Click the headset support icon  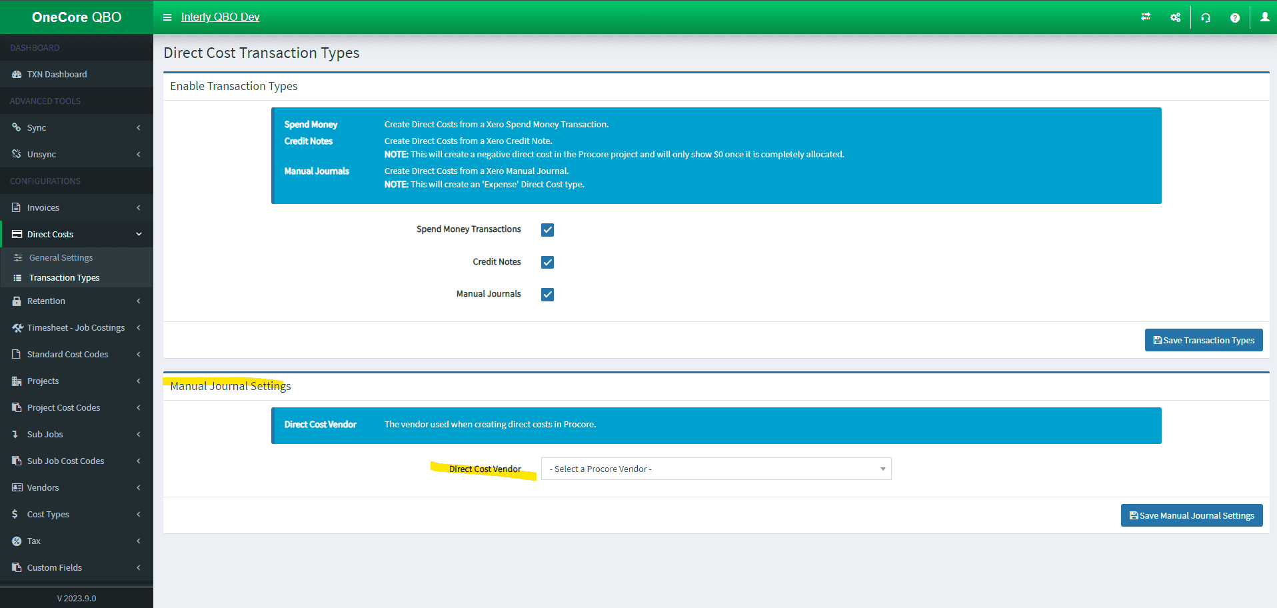[1206, 18]
